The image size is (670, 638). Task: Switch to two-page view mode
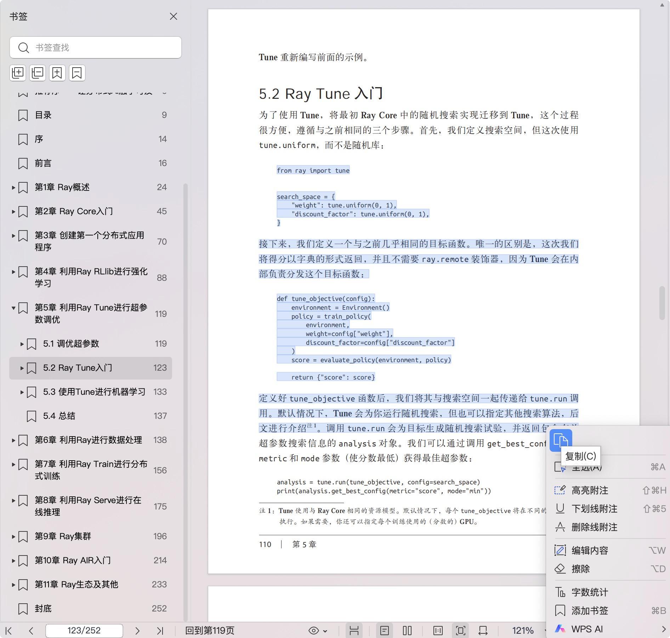407,631
